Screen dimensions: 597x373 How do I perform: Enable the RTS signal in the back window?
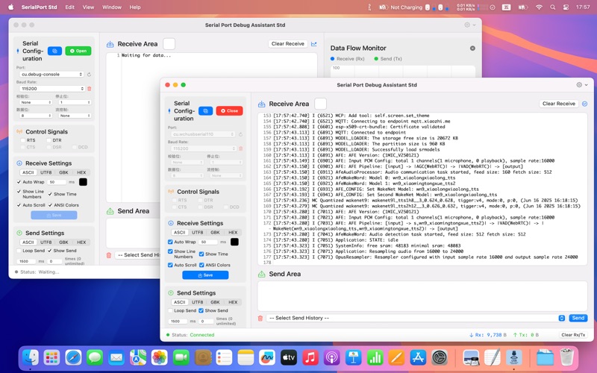tap(23, 140)
